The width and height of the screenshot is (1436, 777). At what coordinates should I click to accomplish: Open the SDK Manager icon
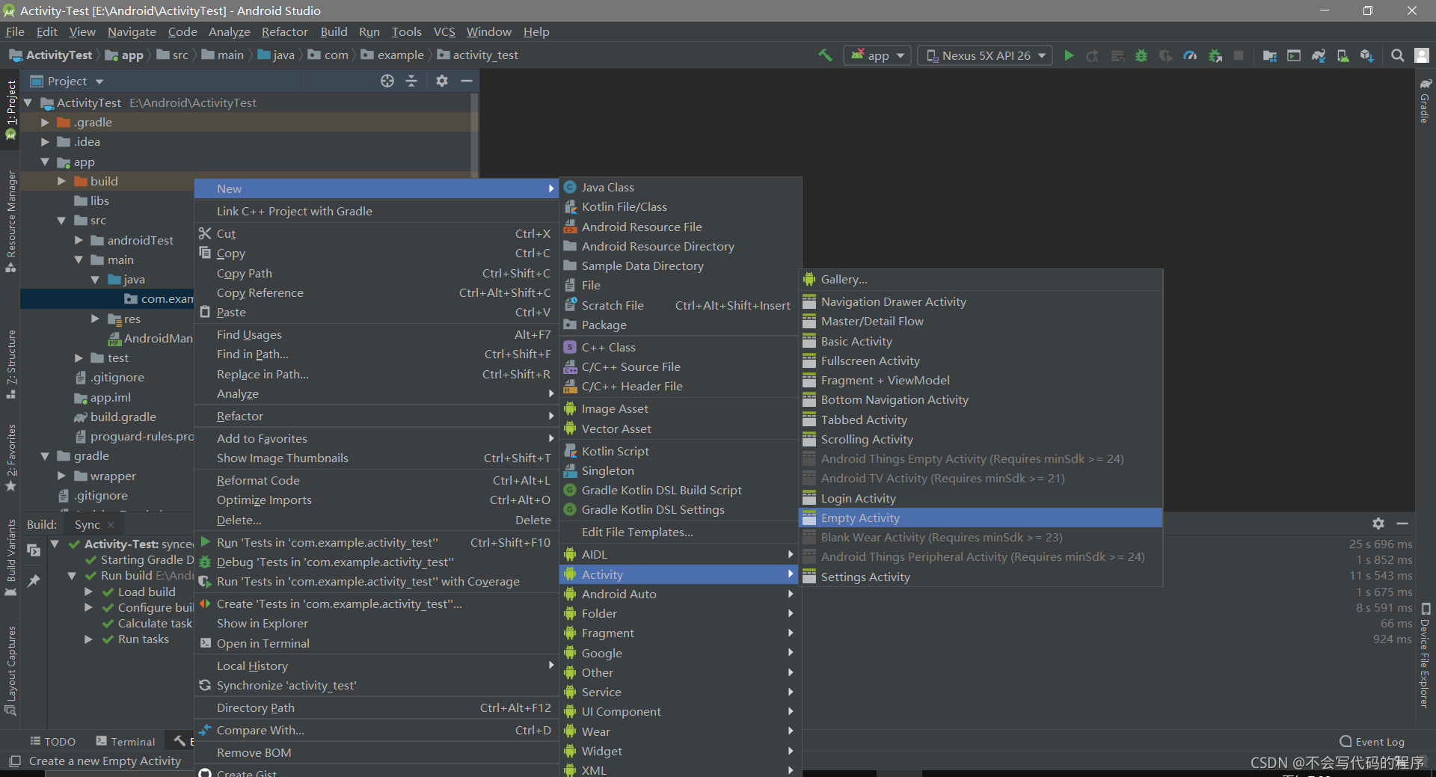pyautogui.click(x=1367, y=55)
